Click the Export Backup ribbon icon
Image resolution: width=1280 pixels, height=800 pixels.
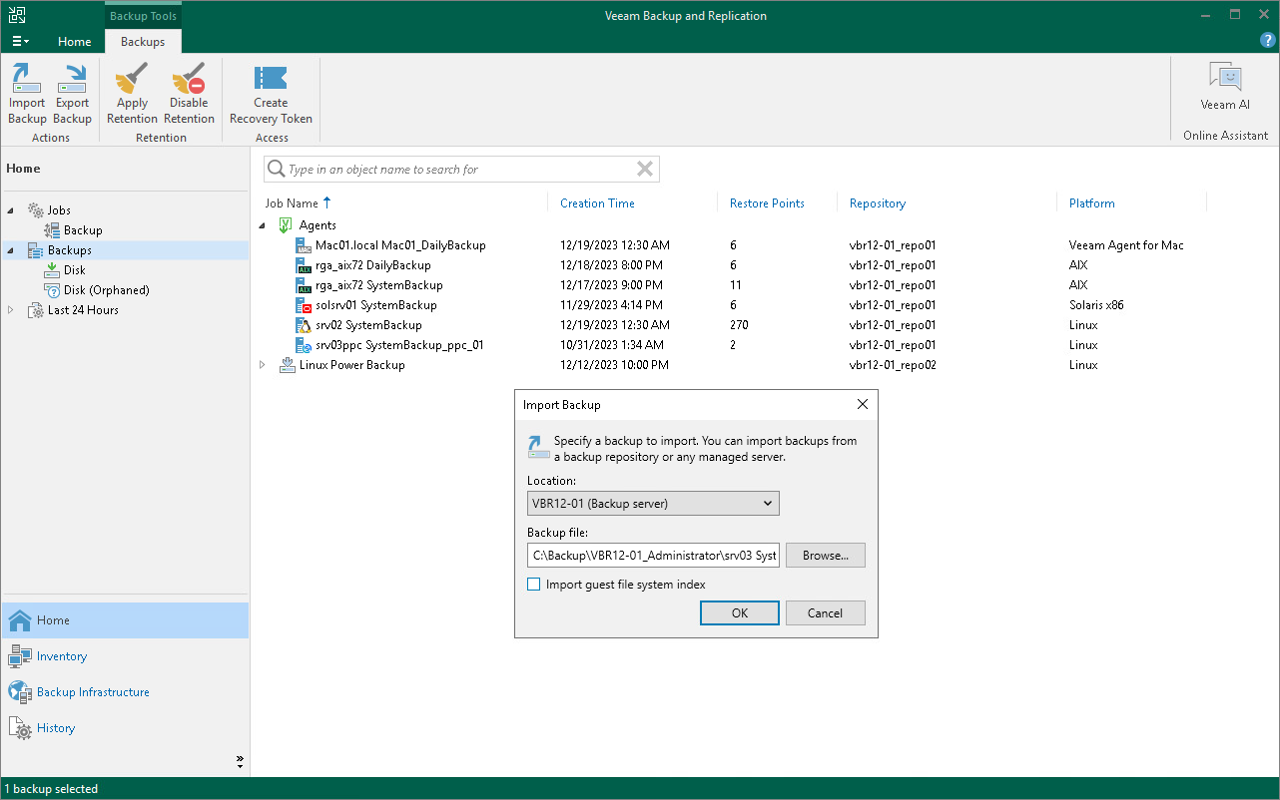click(x=72, y=79)
